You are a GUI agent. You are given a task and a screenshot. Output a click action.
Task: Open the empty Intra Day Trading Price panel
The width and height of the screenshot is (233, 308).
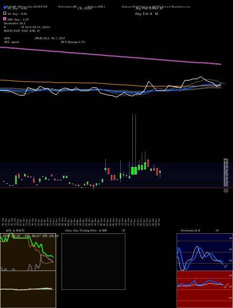coord(93,261)
